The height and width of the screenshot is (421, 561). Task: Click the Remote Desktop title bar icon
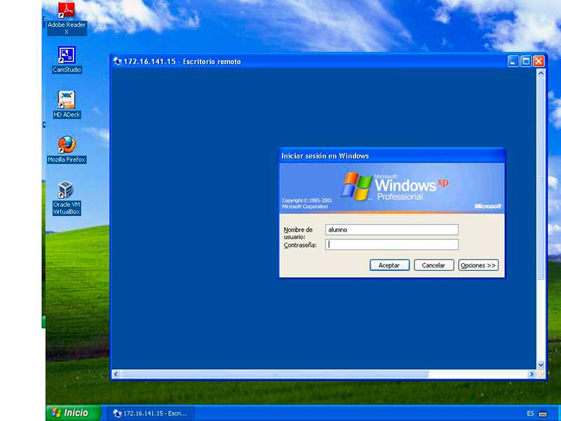[x=117, y=61]
